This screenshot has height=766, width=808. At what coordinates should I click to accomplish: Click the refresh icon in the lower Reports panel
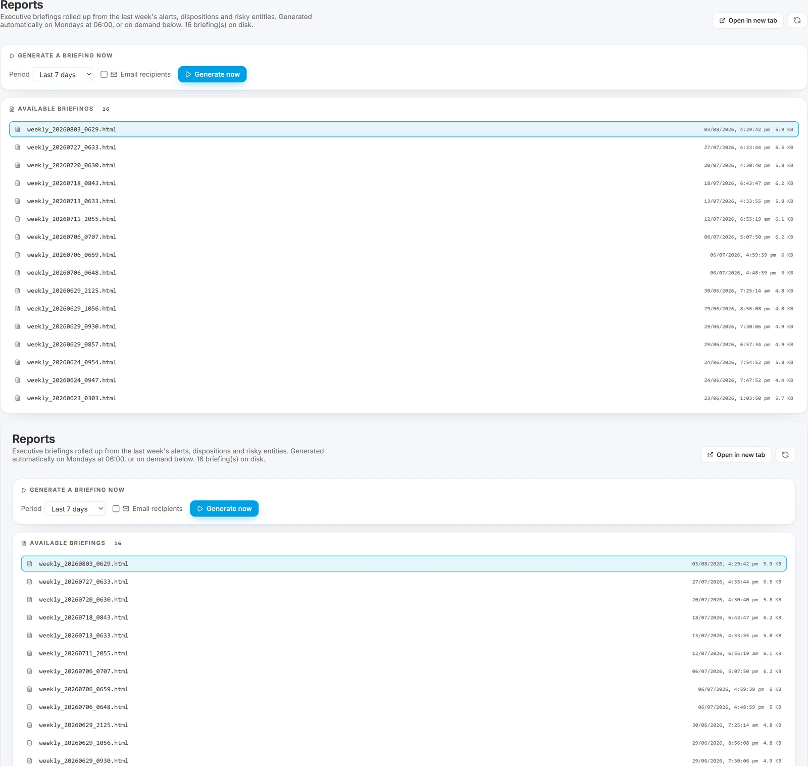[x=785, y=455]
